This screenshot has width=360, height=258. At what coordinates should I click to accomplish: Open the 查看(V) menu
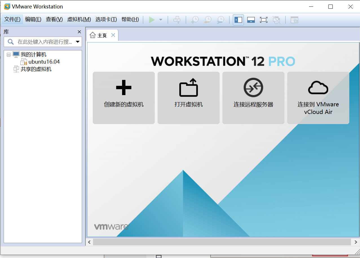[54, 19]
